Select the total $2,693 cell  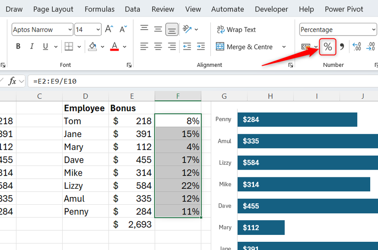tap(132, 224)
